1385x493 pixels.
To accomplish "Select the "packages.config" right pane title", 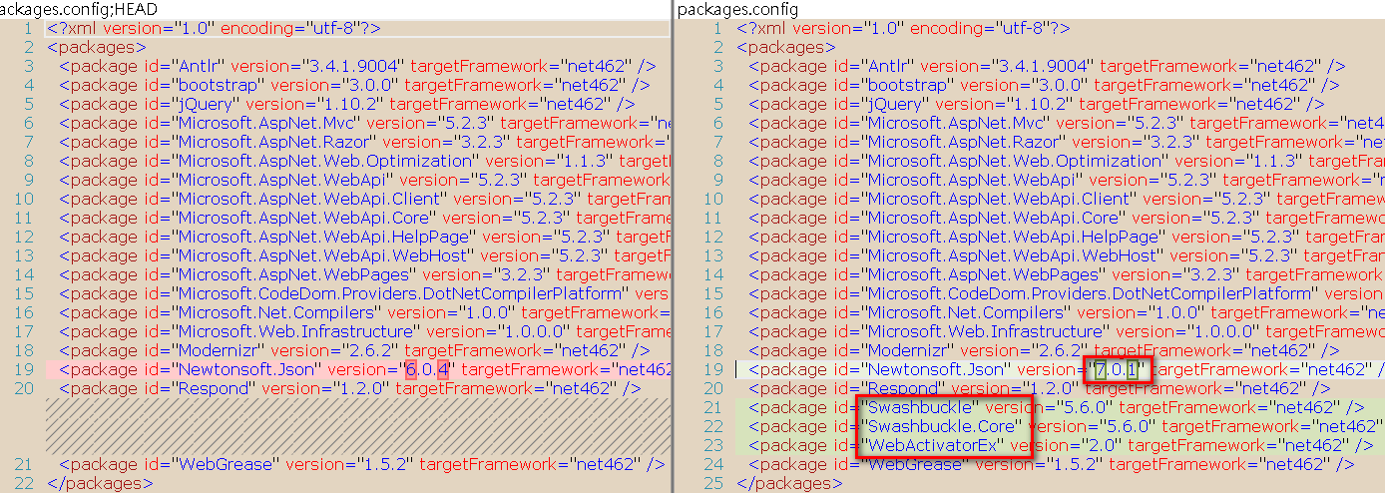I will [x=737, y=9].
